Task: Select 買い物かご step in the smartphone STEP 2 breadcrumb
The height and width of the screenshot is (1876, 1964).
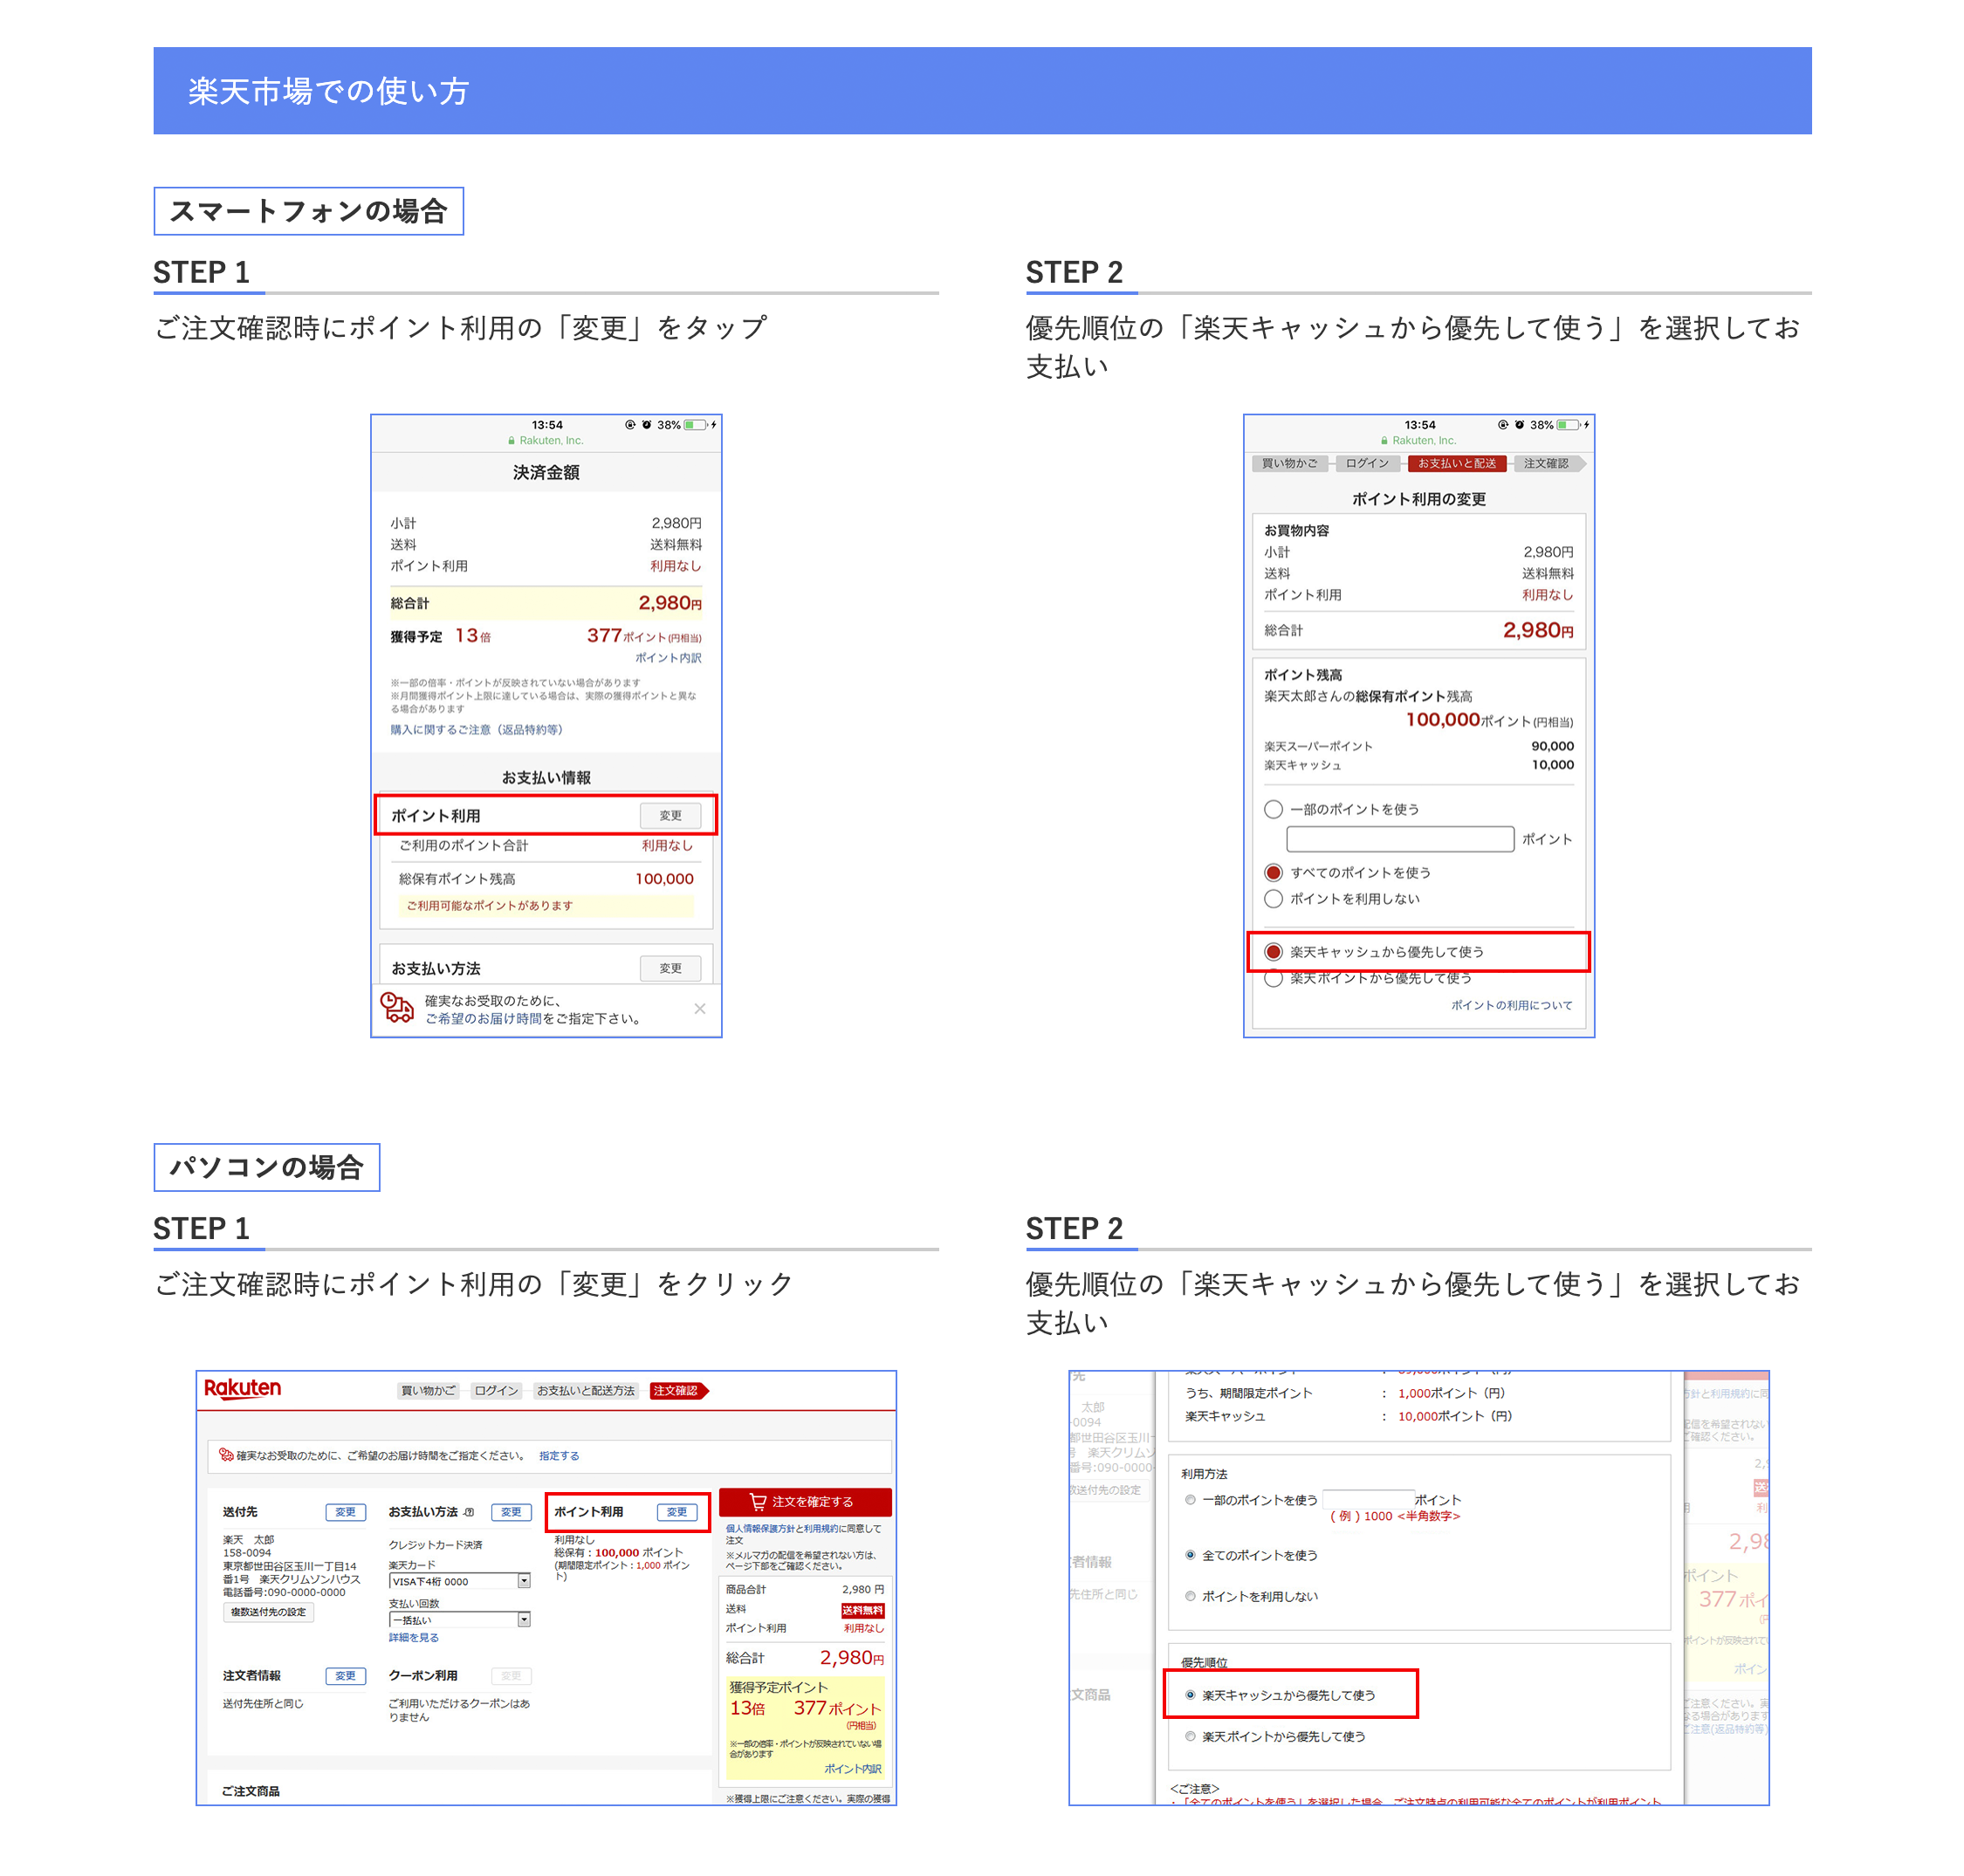Action: (1289, 464)
